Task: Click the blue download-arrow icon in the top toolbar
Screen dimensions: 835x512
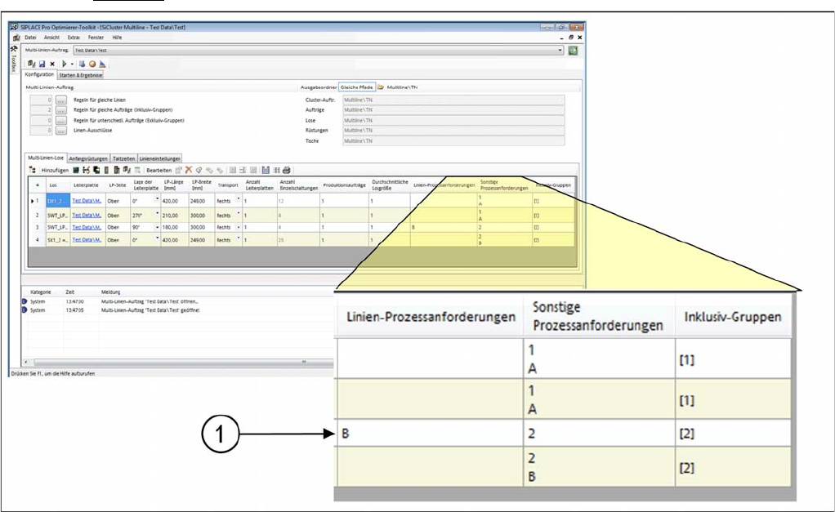Action: [82, 64]
